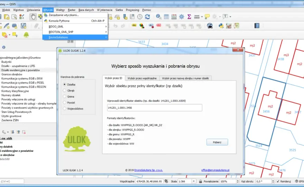Click the object identifier input field
This screenshot has height=187, width=304.
pos(154,108)
